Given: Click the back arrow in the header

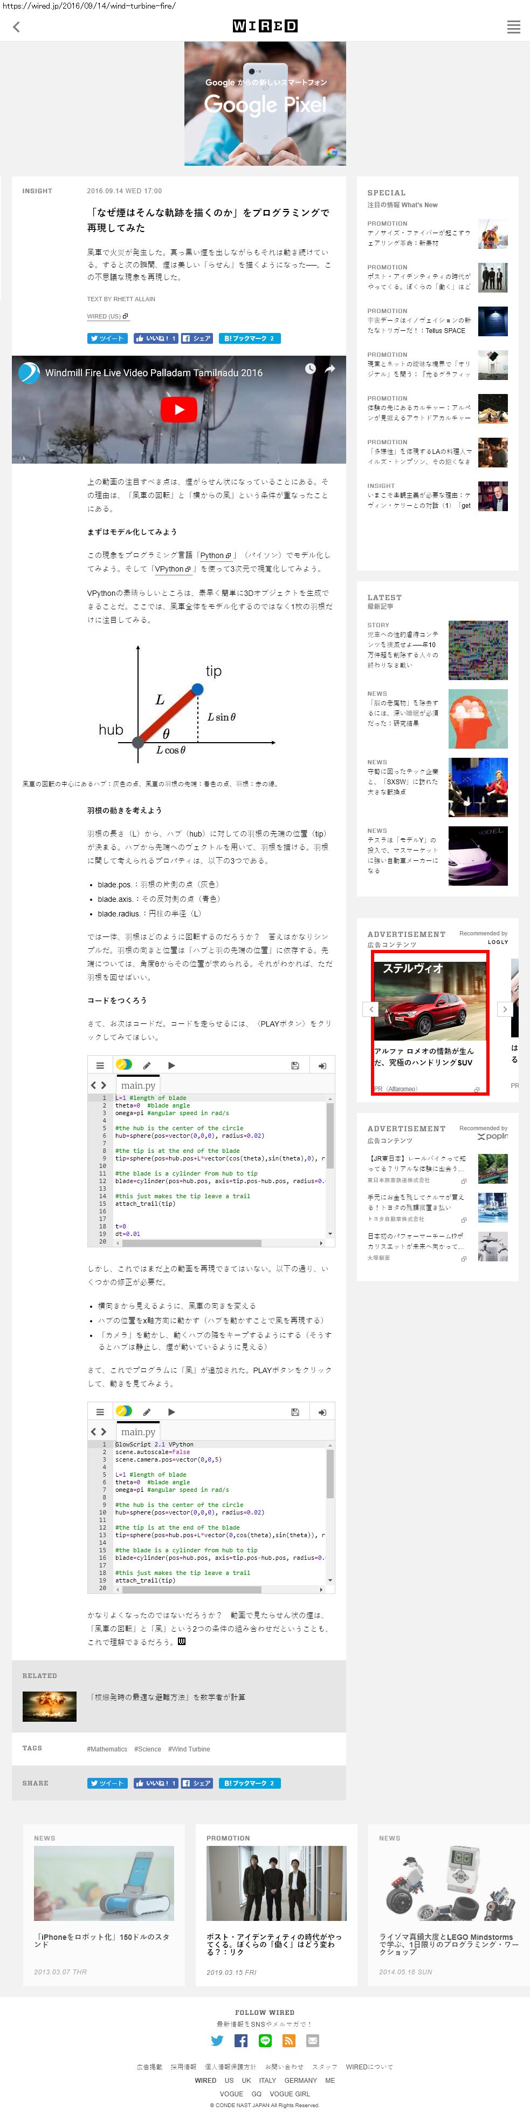Looking at the screenshot, I should tap(16, 27).
